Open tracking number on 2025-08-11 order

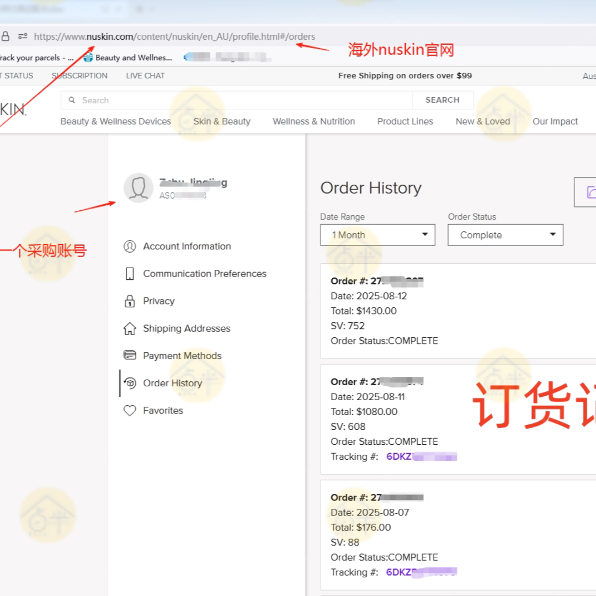(x=421, y=456)
